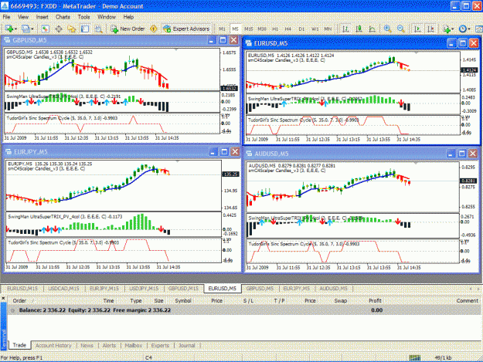
Task: Toggle the Auto Scroll chart icon
Action: [x=417, y=29]
